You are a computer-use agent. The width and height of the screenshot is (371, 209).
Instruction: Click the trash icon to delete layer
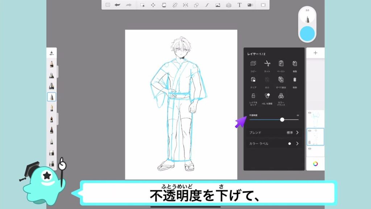pos(295,79)
